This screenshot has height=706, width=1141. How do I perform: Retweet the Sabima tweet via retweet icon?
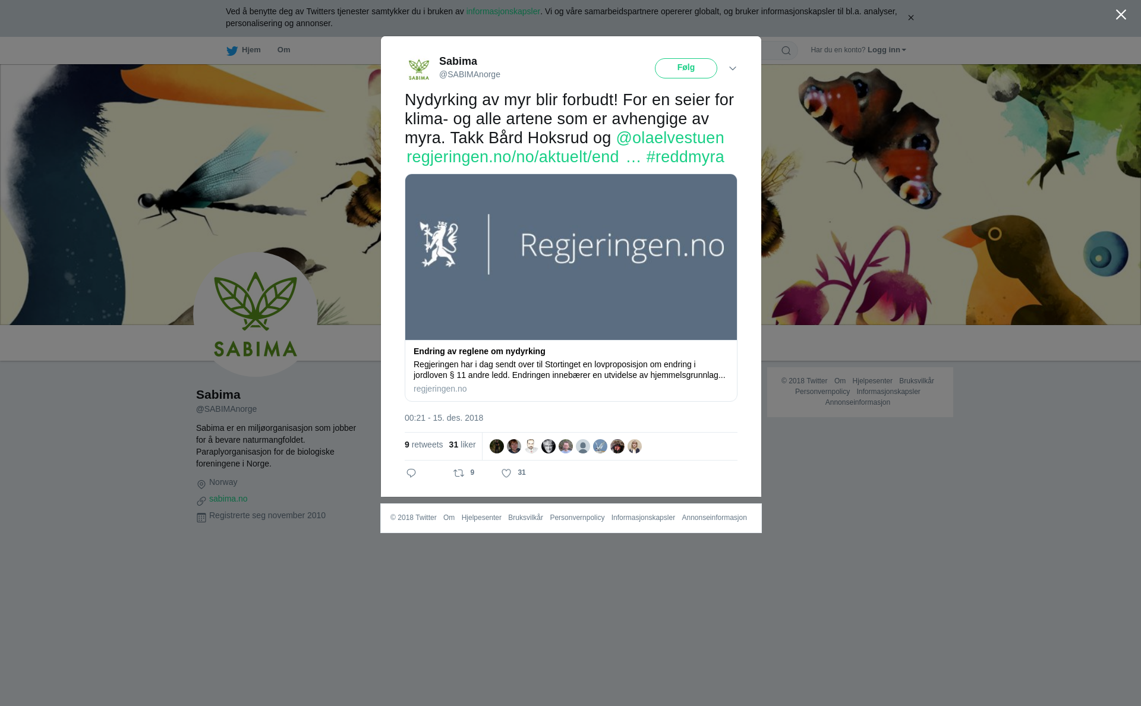point(459,473)
